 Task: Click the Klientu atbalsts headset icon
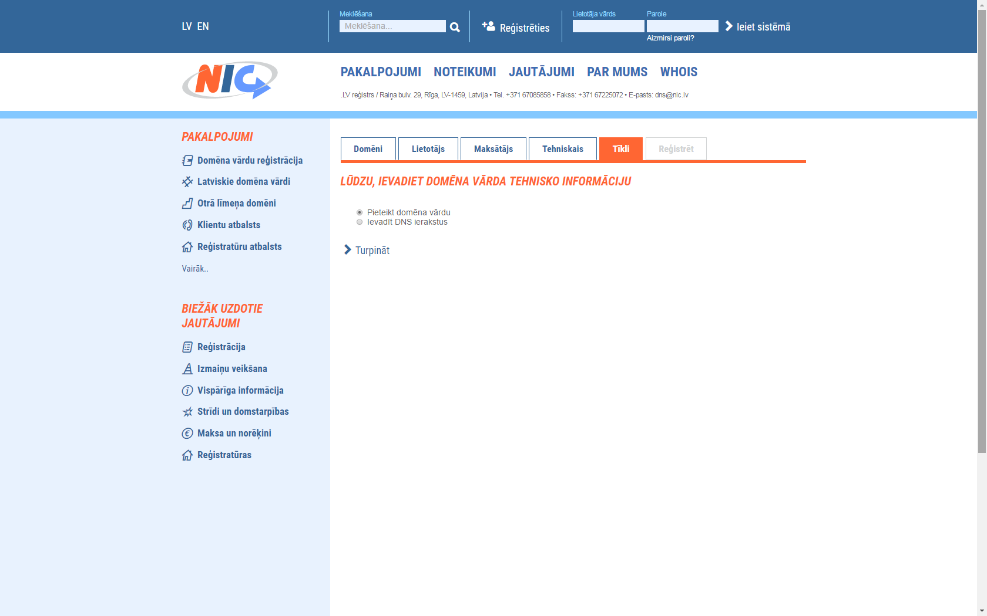187,225
